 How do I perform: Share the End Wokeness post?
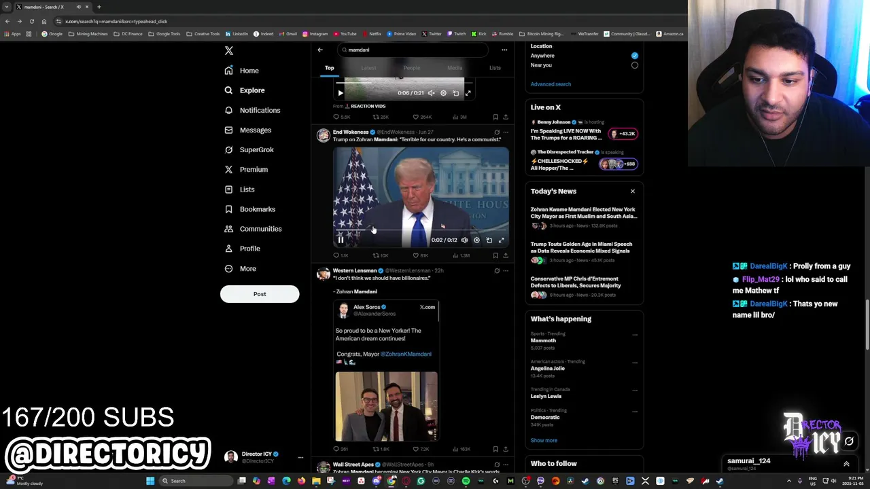[x=505, y=255]
